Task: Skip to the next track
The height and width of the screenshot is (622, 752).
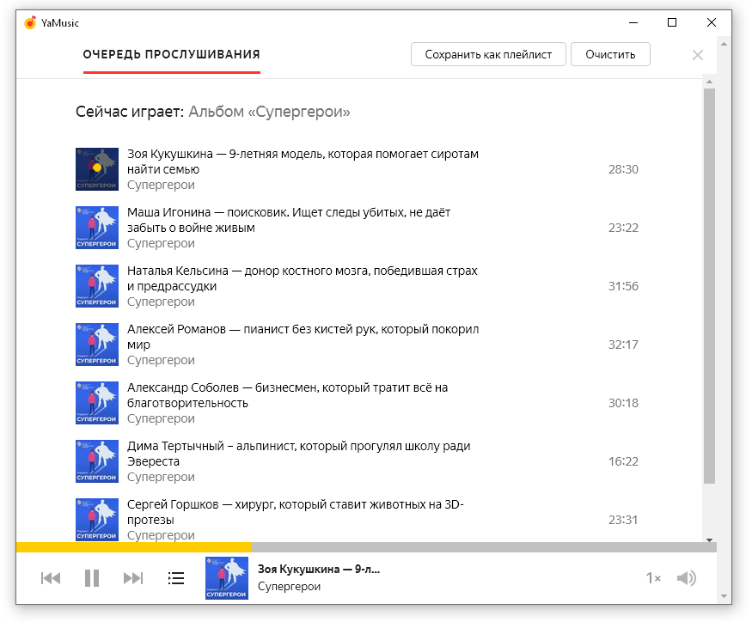Action: [133, 578]
